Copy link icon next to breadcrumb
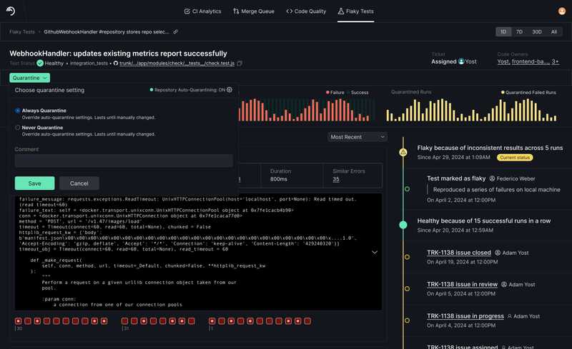 [x=175, y=31]
